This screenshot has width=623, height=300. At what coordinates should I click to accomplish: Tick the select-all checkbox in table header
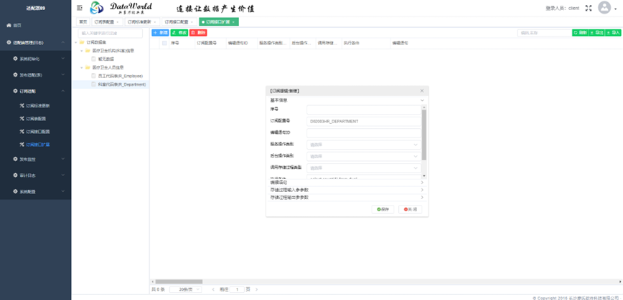(x=164, y=43)
